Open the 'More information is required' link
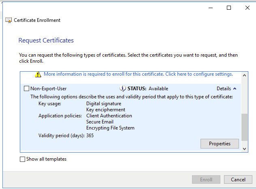 click(x=138, y=74)
